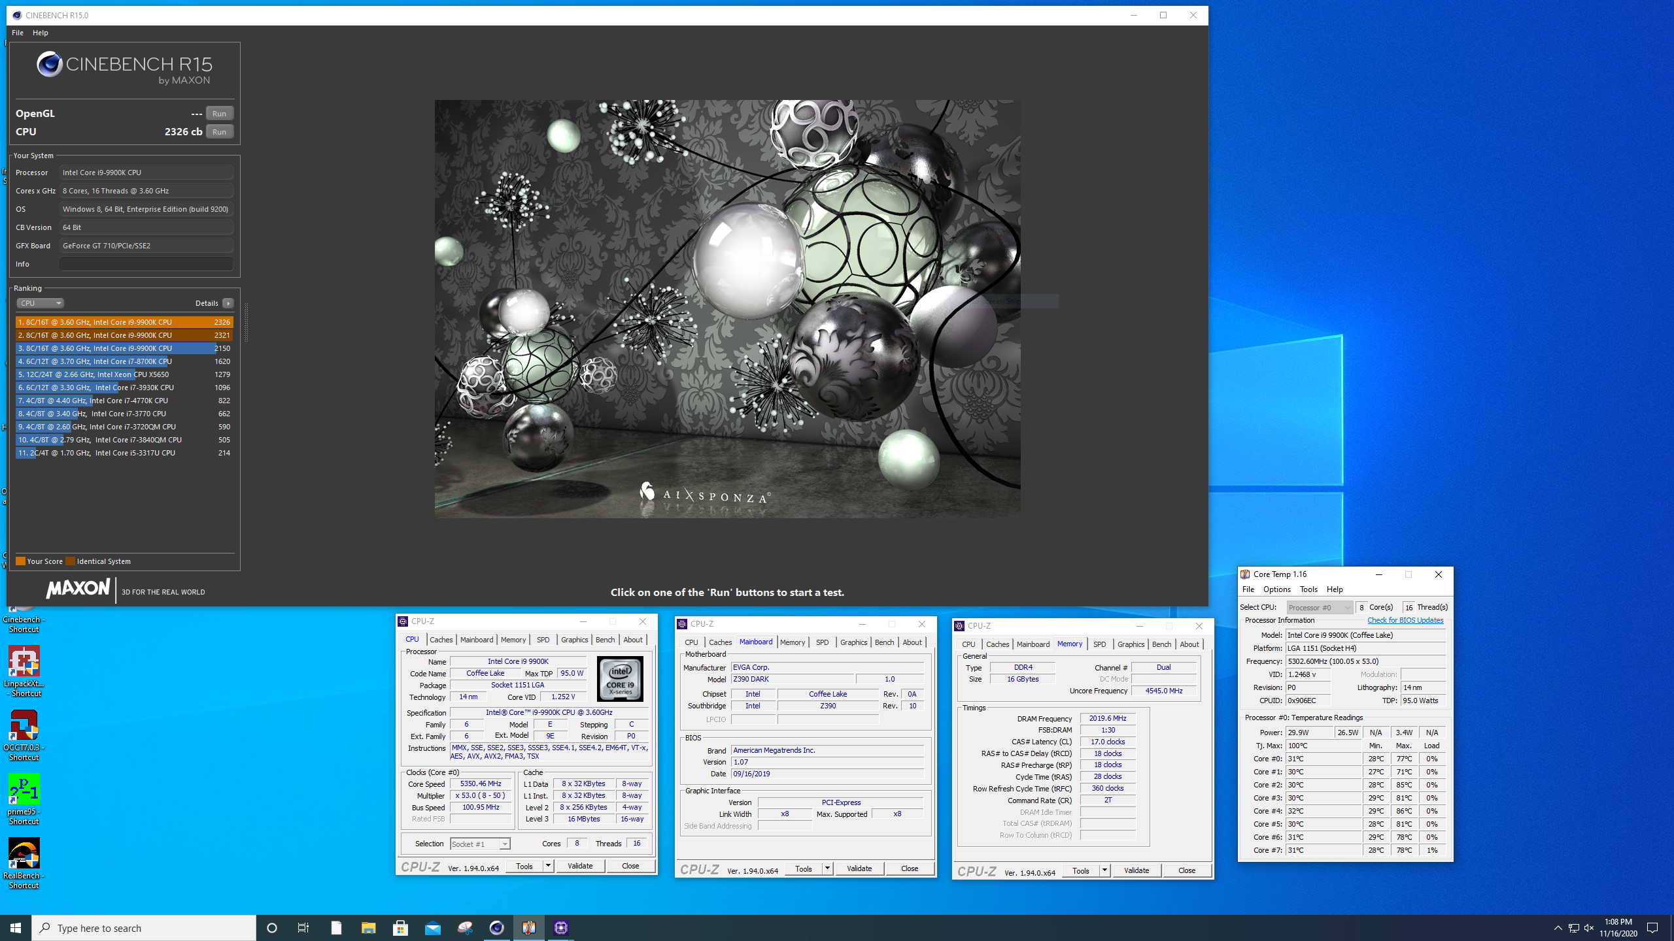This screenshot has width=1674, height=941.
Task: Open CPU tab in Mainboard CPU-Z window
Action: [x=692, y=642]
